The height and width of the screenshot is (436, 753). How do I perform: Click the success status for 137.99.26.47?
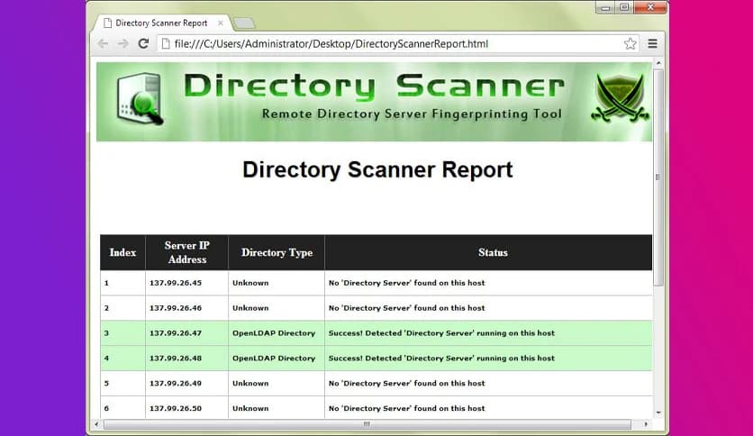pyautogui.click(x=441, y=332)
